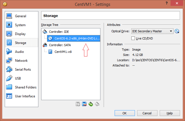Open the Audio settings page
Screen dimensions: 185x121
19,52
